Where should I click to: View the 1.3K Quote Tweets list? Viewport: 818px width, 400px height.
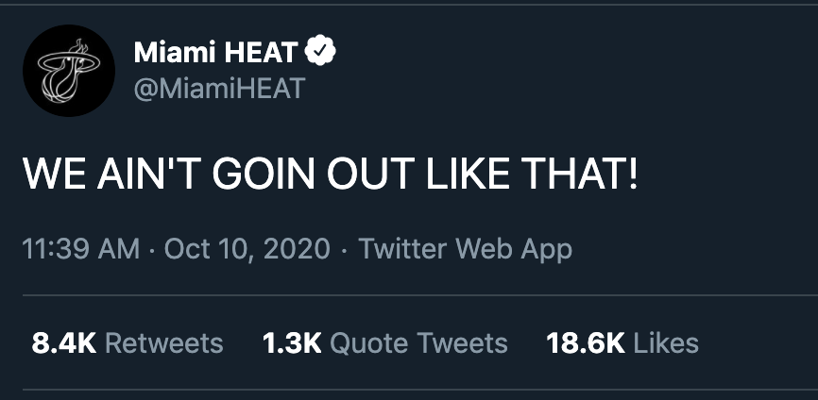pyautogui.click(x=385, y=343)
